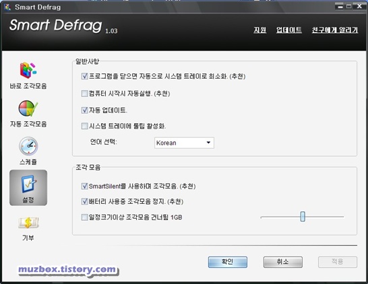
Task: Select the 설정 settings icon
Action: click(28, 188)
